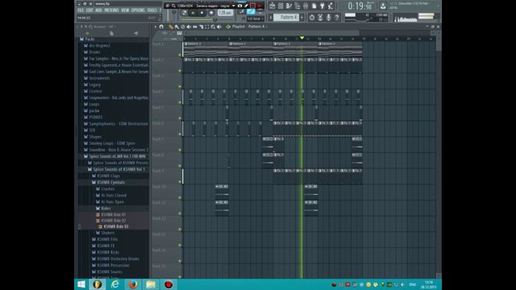Open the EDIT menu
Image resolution: width=516 pixels, height=290 pixels.
point(89,10)
